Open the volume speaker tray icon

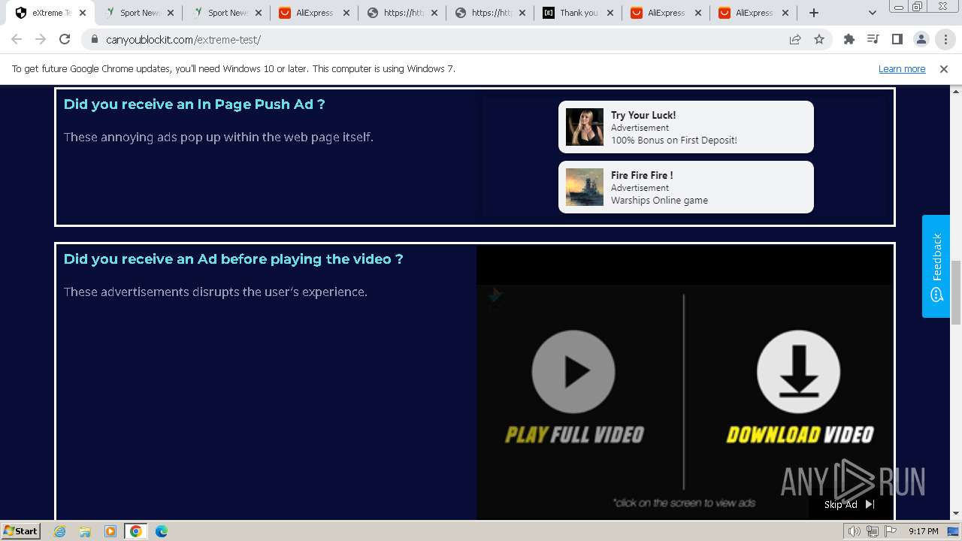(x=854, y=531)
